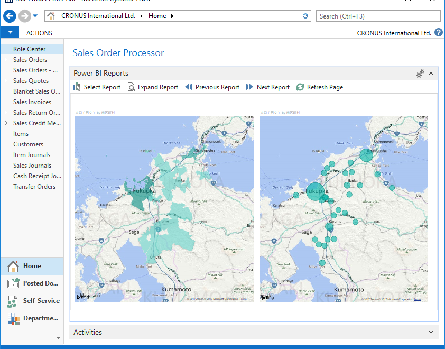Expand the arrow after CRONUS International Ltd.
The image size is (445, 349).
click(141, 16)
